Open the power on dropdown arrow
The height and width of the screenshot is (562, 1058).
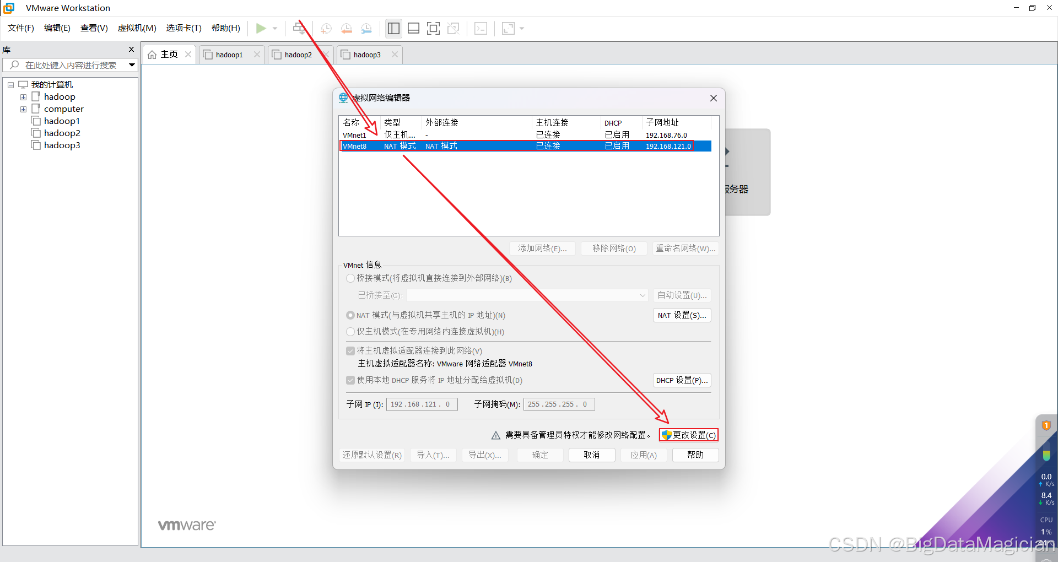[x=275, y=28]
